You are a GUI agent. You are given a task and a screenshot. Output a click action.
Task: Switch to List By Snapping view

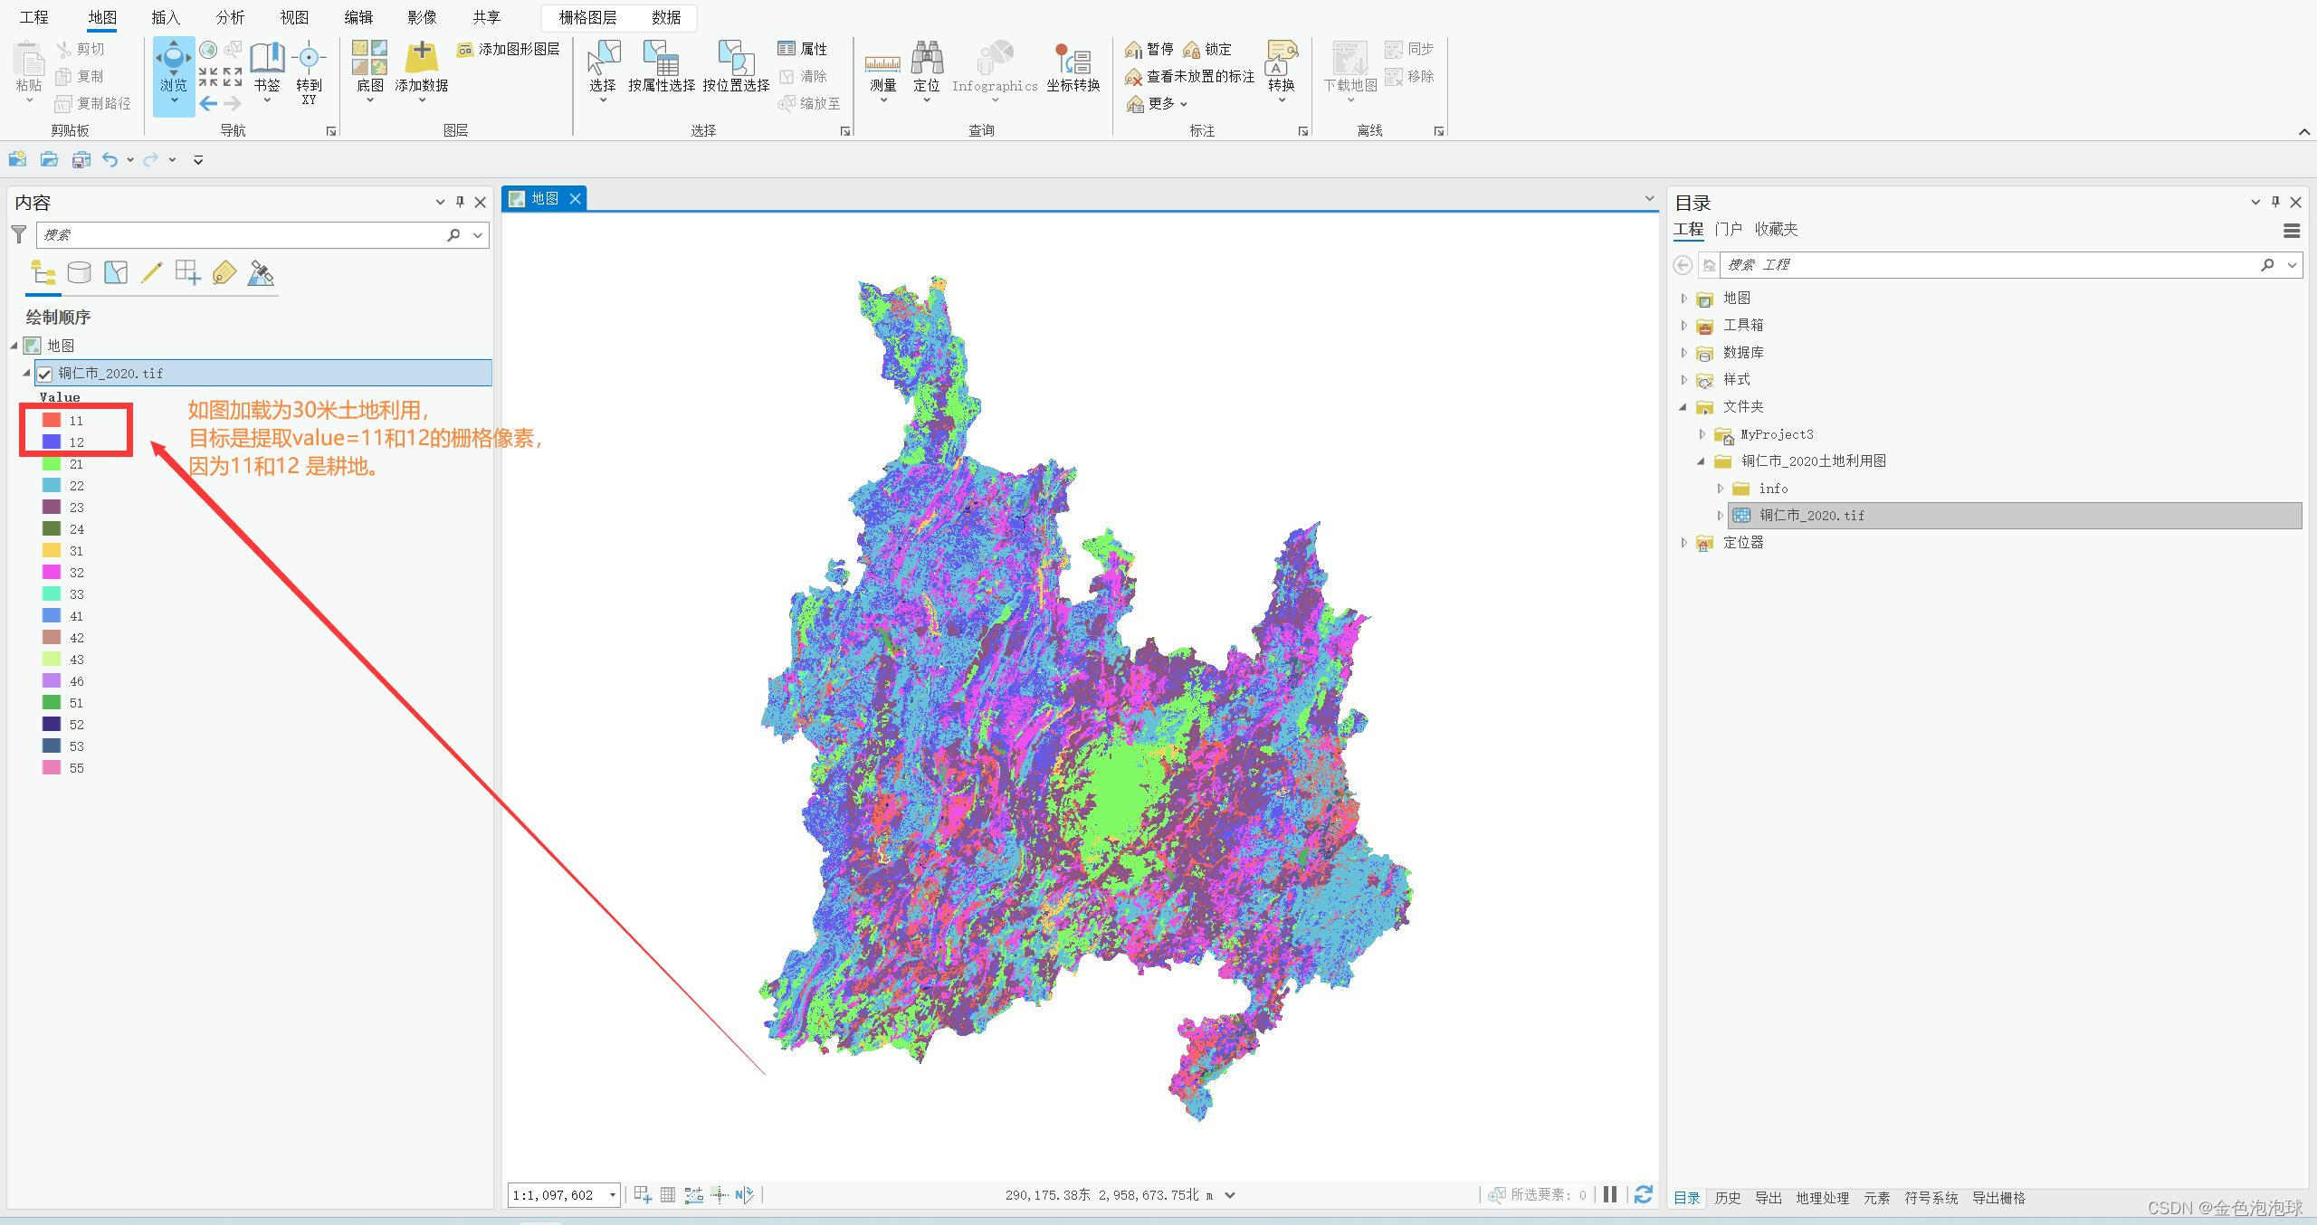pyautogui.click(x=188, y=272)
